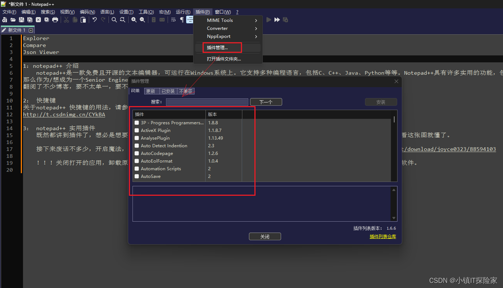This screenshot has width=503, height=288.
Task: Click the plugin 搜索 input field
Action: (207, 102)
